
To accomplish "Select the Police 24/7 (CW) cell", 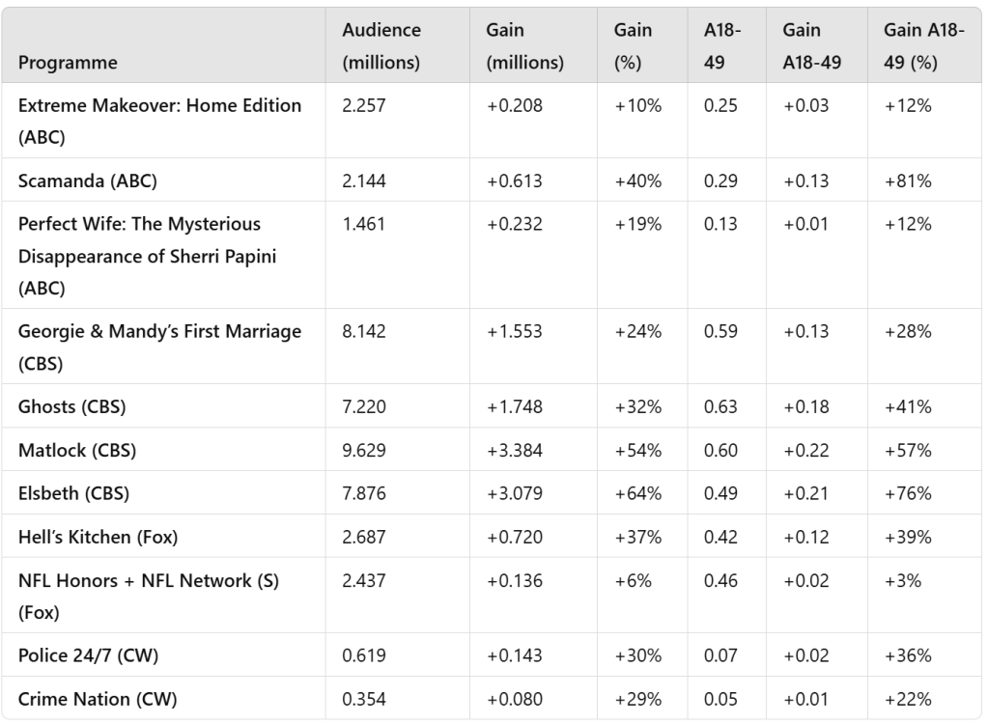I will pos(89,655).
